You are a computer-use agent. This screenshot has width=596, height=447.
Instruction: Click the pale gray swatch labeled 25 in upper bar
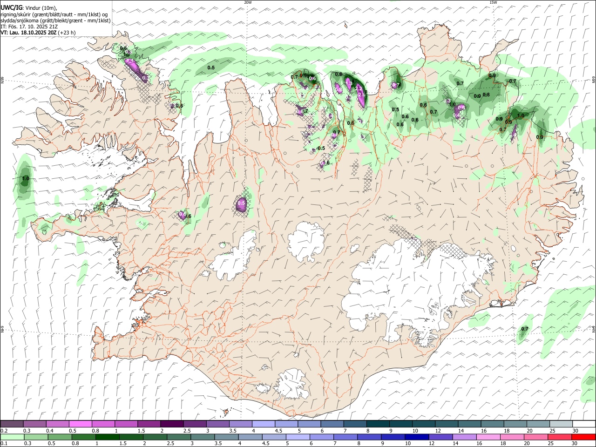pos(561,424)
